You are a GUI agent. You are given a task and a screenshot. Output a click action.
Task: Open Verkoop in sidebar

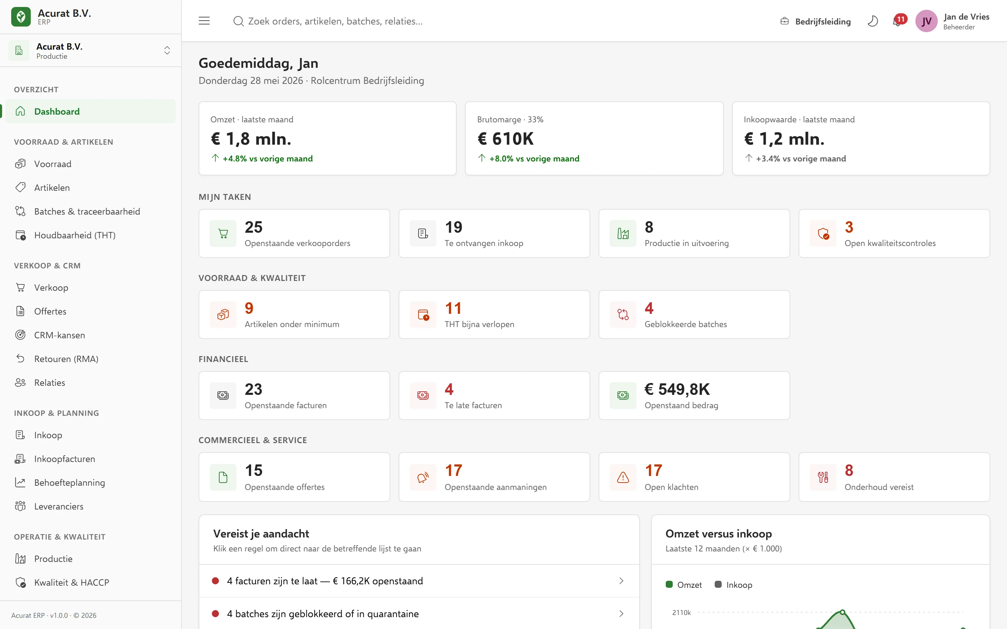pos(90,287)
